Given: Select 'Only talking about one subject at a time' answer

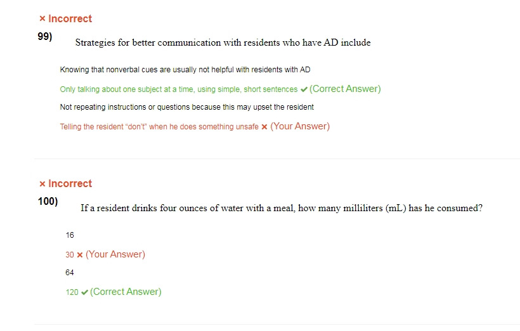Looking at the screenshot, I should 179,89.
